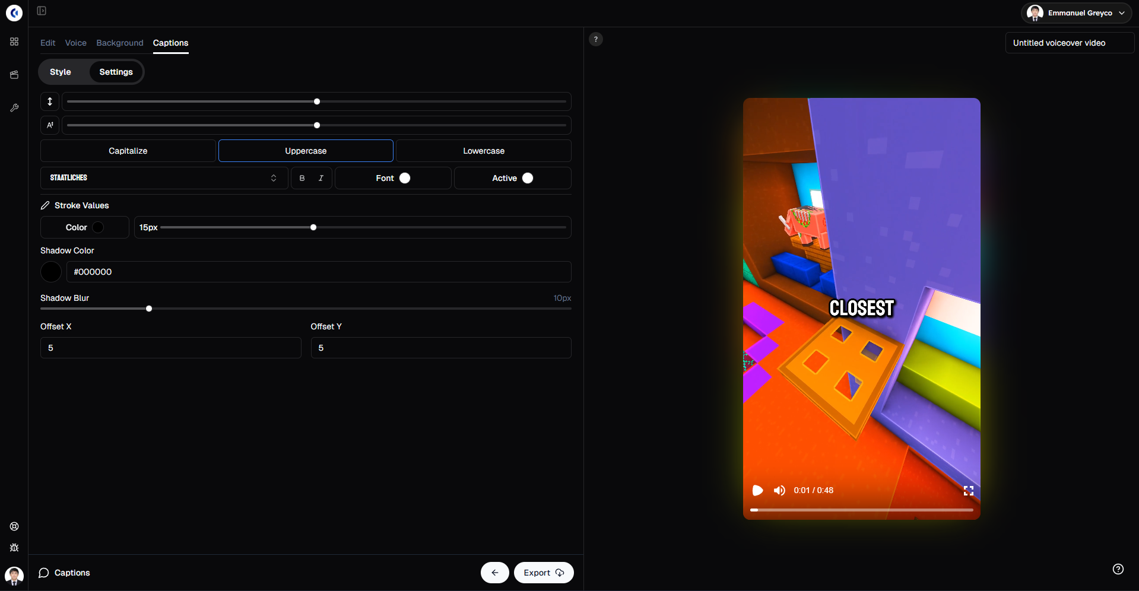This screenshot has width=1139, height=591.
Task: Toggle bold caption text
Action: pyautogui.click(x=302, y=178)
